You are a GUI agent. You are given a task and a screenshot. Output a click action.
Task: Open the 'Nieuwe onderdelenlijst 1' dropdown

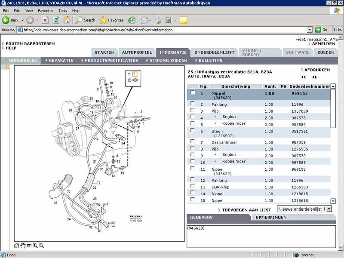[x=329, y=209]
